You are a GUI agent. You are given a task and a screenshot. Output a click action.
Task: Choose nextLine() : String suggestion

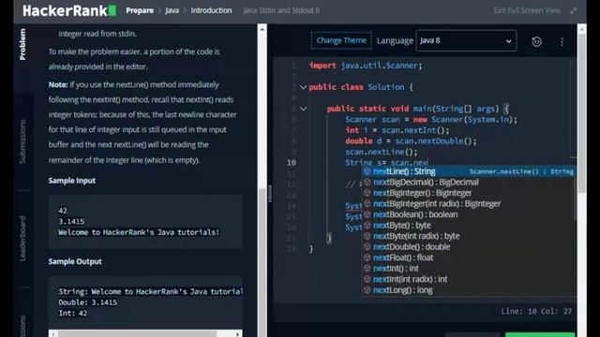(x=469, y=171)
